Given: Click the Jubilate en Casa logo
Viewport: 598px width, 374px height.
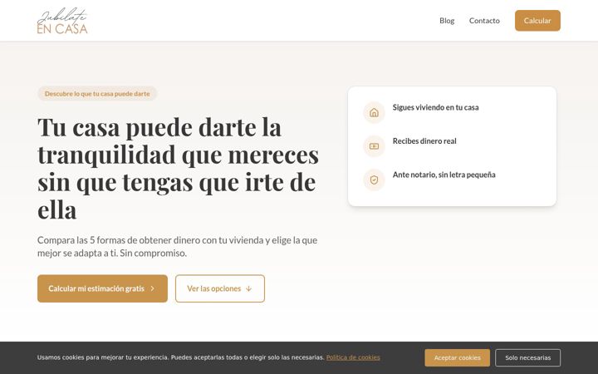Looking at the screenshot, I should pos(62,21).
